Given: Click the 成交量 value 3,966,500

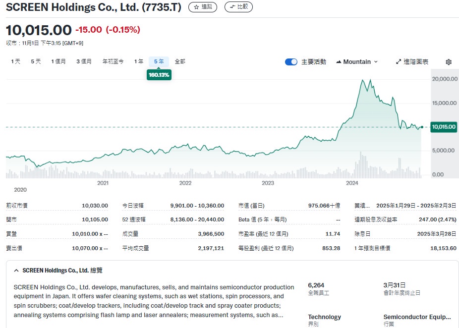Looking at the screenshot, I should [211, 234].
